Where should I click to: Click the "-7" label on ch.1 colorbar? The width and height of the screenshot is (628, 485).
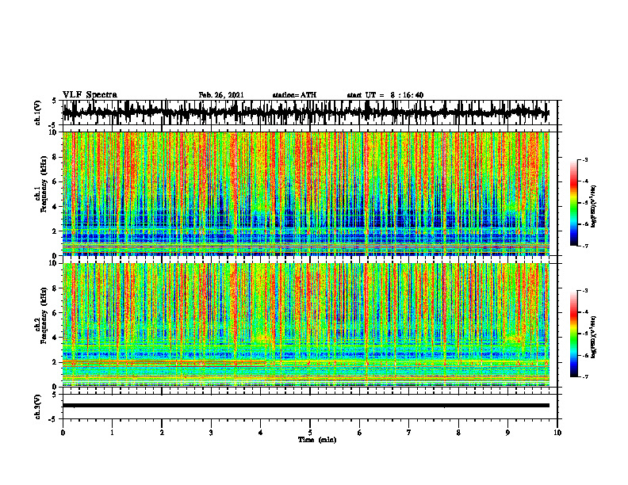coord(585,246)
